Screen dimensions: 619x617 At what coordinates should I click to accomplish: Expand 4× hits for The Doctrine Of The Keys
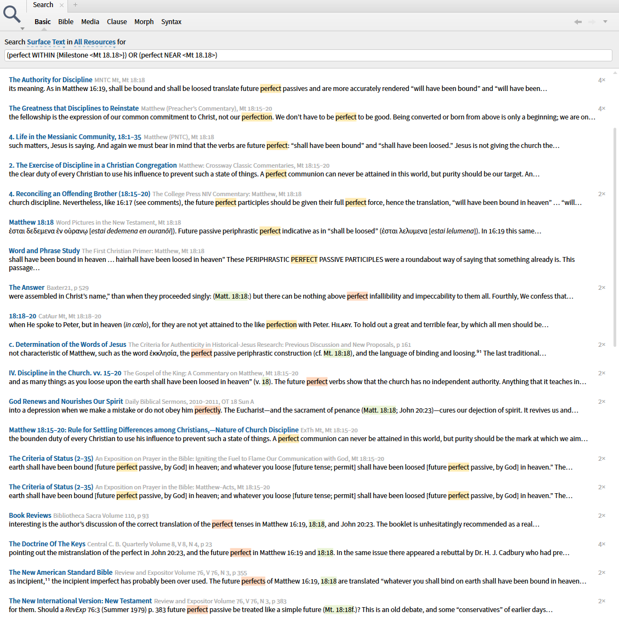click(601, 544)
